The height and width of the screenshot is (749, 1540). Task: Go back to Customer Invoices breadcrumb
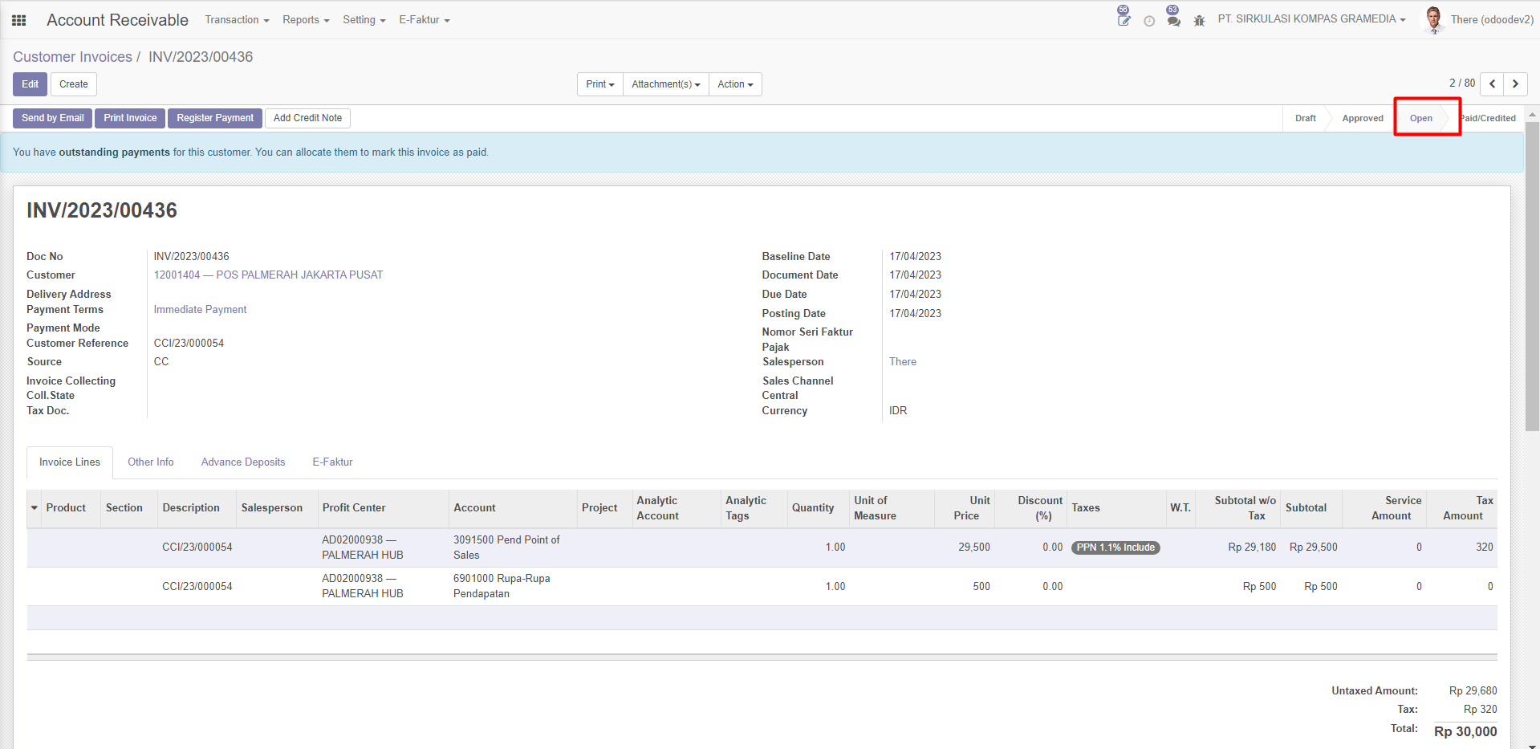coord(72,57)
